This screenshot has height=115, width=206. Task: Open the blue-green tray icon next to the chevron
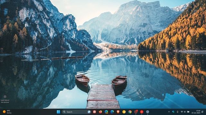pos(173,112)
